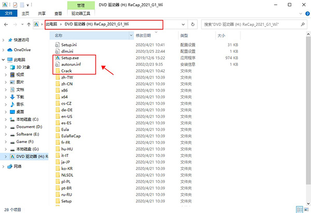The height and width of the screenshot is (213, 311).
Task: Click the search magnifier icon
Action: 303,24
